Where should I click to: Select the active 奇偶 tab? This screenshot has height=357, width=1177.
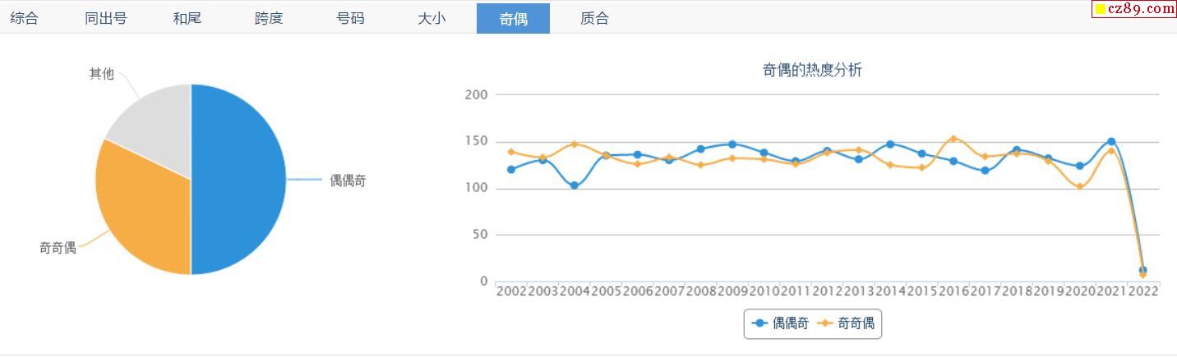513,18
